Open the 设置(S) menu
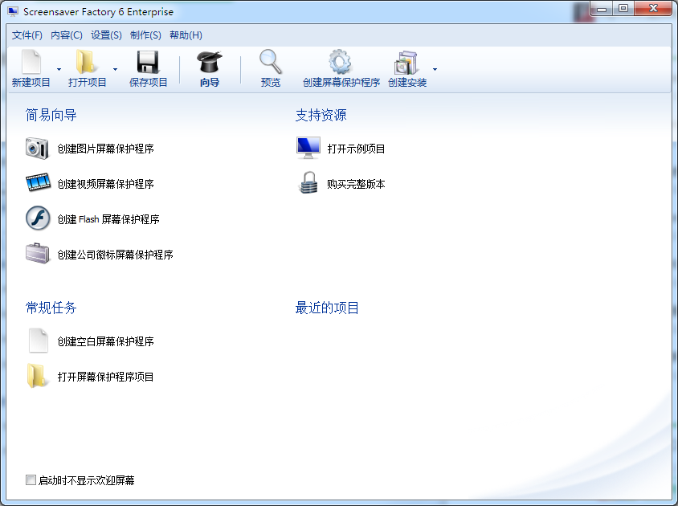Viewport: 678px width, 506px height. point(106,35)
